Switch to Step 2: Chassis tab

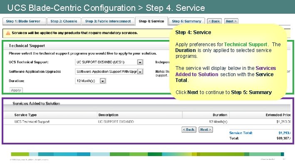point(64,21)
